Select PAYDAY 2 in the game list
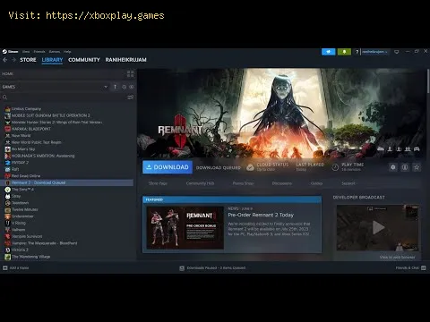Image resolution: width=430 pixels, height=322 pixels. click(x=20, y=163)
